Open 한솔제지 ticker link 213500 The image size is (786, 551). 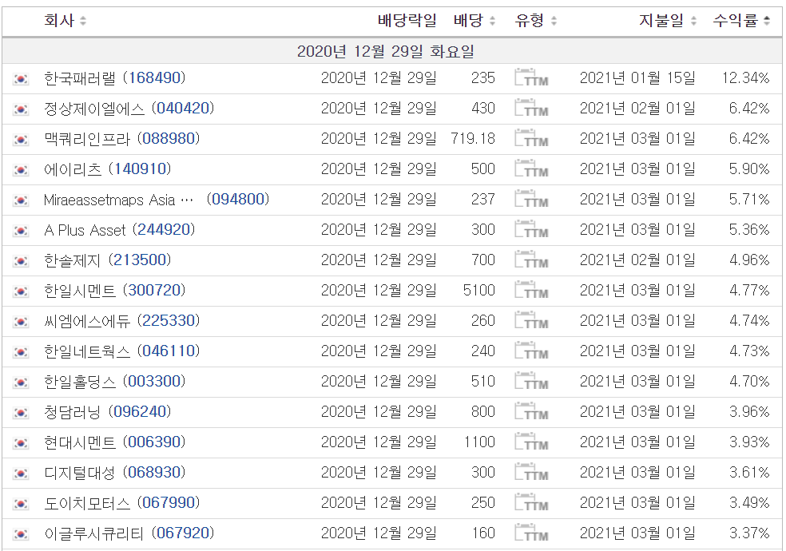click(140, 260)
